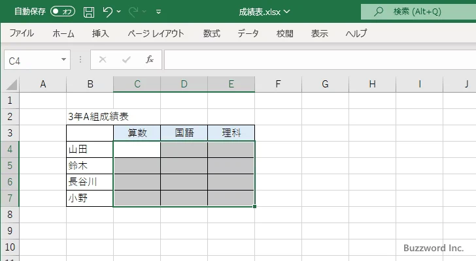Expand the Name Box dropdown arrow

point(64,59)
